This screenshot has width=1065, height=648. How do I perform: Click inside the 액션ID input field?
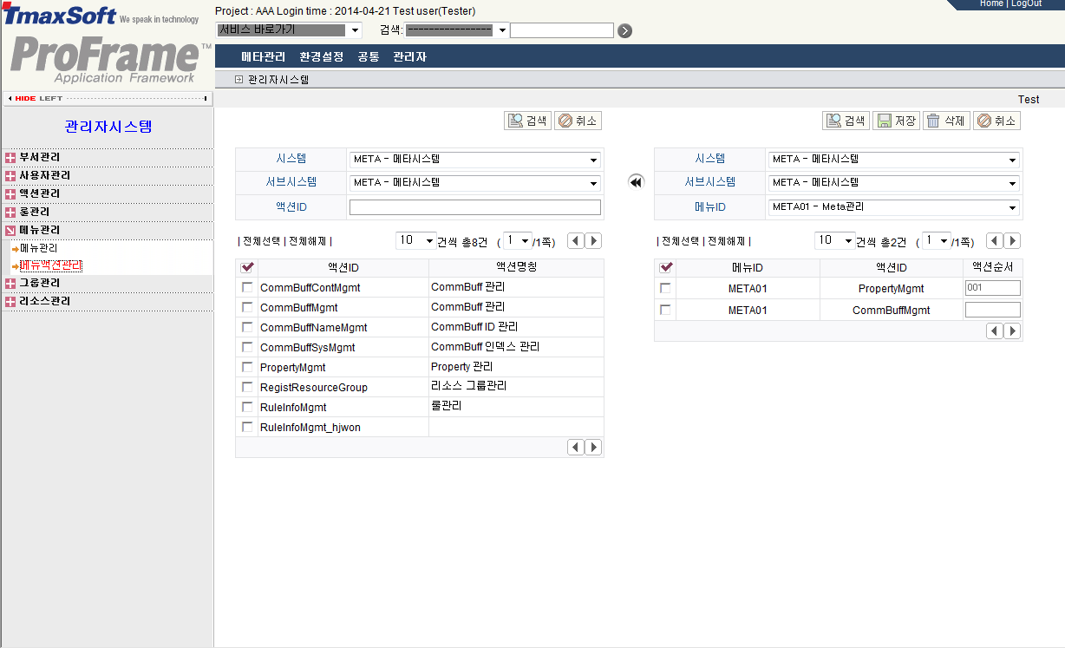pyautogui.click(x=475, y=206)
